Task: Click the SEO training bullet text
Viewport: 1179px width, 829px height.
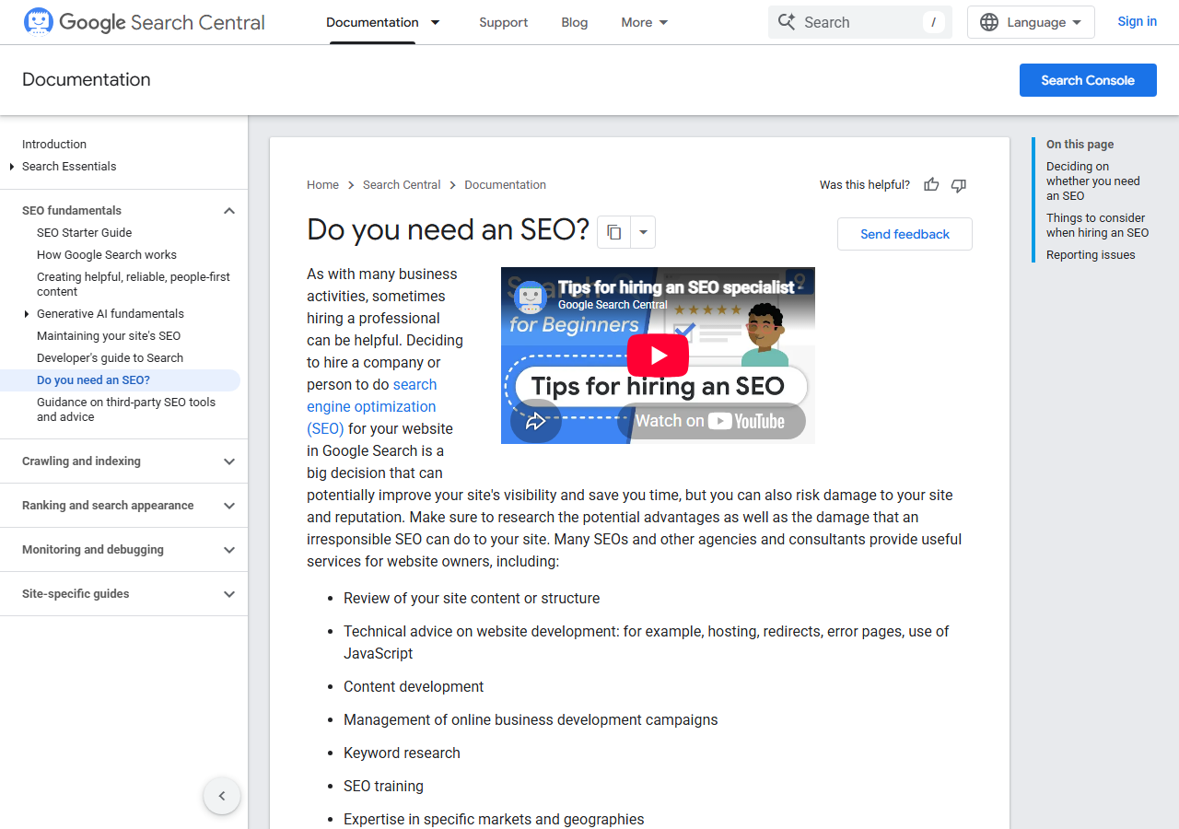Action: click(x=383, y=787)
